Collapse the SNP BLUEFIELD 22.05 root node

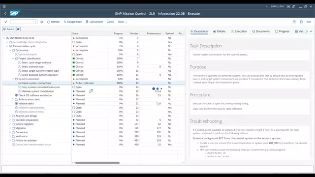tap(4, 38)
